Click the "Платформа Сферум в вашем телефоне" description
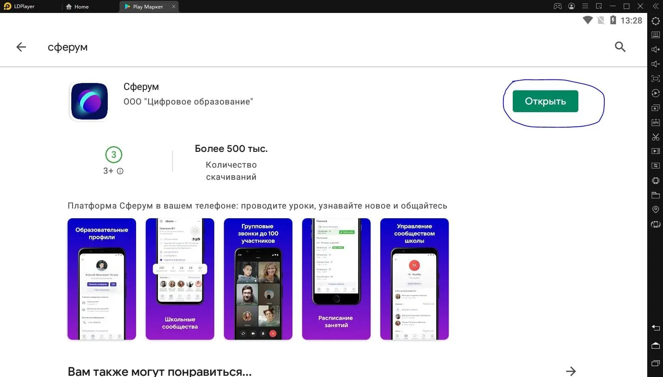Screen dimensions: 663x377 [257, 206]
